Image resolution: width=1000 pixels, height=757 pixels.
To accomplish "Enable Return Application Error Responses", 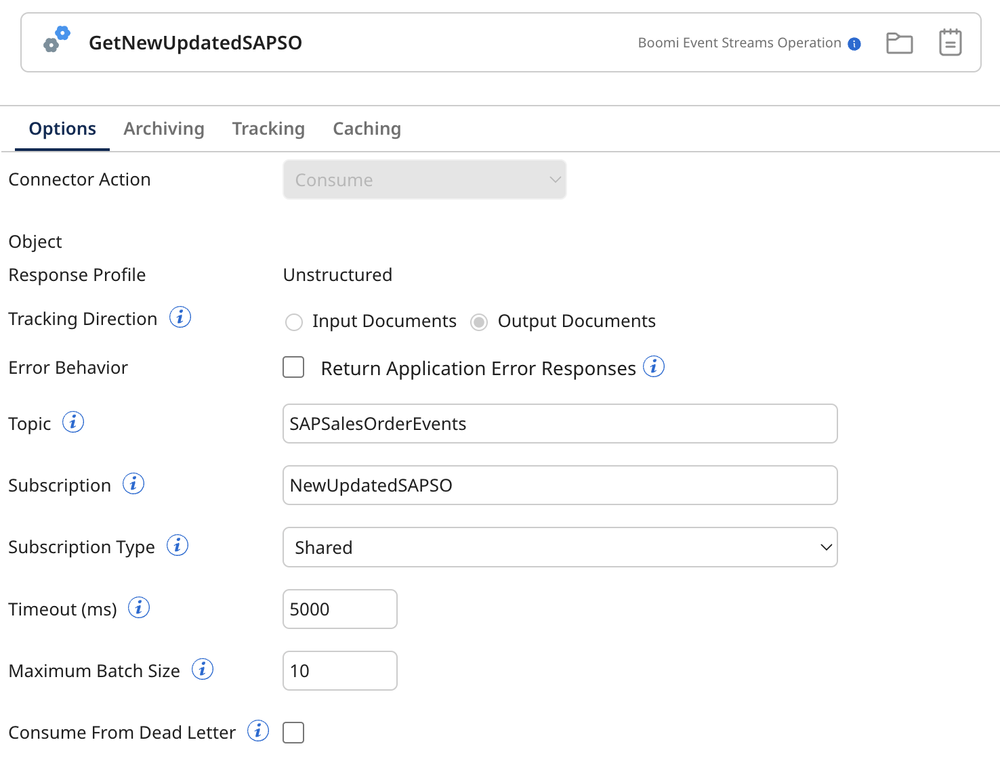I will (x=293, y=367).
